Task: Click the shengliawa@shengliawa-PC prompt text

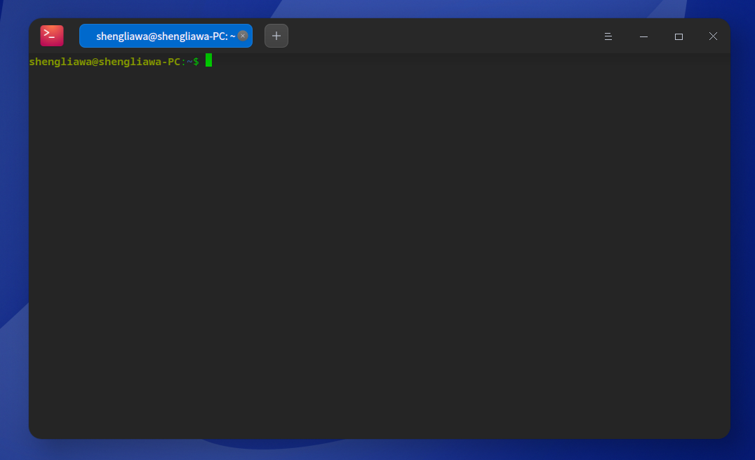Action: [105, 62]
